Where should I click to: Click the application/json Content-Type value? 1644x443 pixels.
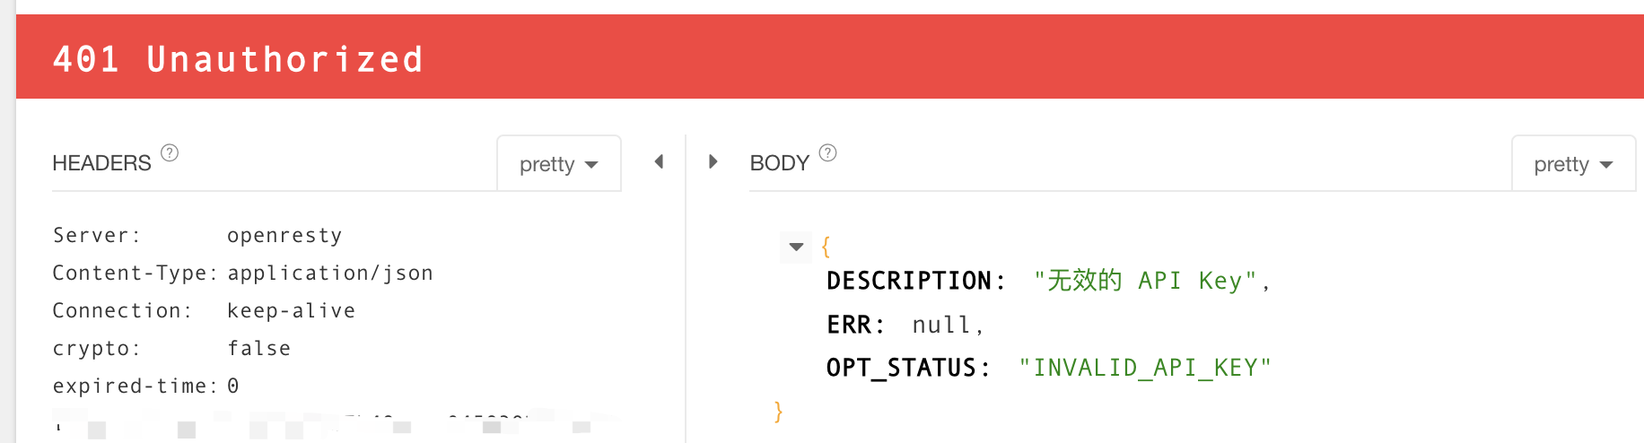point(330,274)
